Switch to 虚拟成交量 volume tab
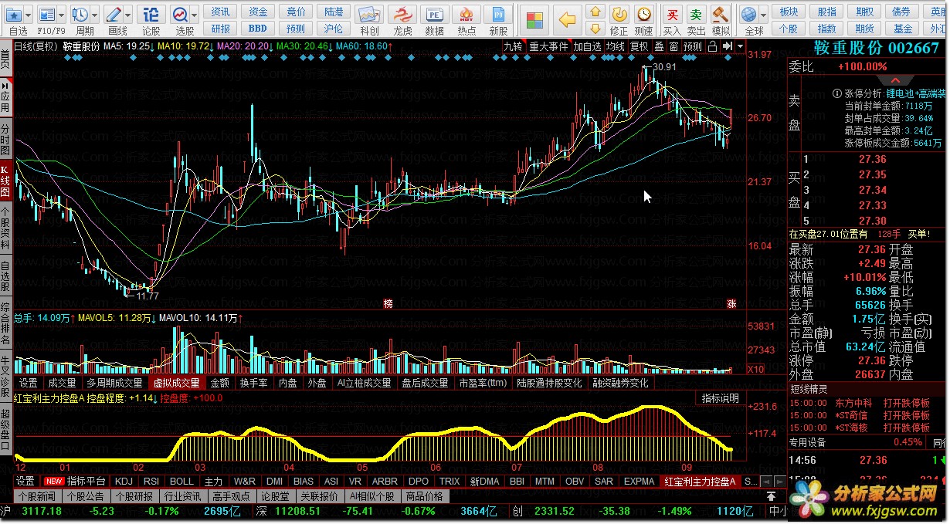Image resolution: width=950 pixels, height=524 pixels. click(x=176, y=383)
